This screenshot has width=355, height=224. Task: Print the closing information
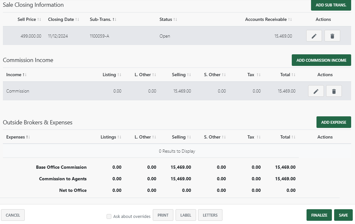click(163, 215)
